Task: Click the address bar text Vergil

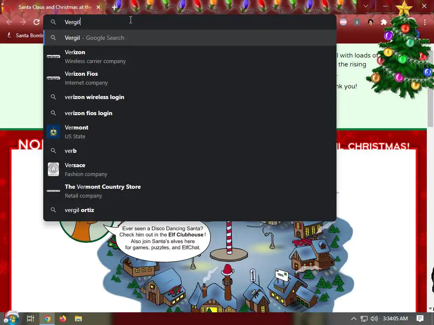Action: pos(72,22)
